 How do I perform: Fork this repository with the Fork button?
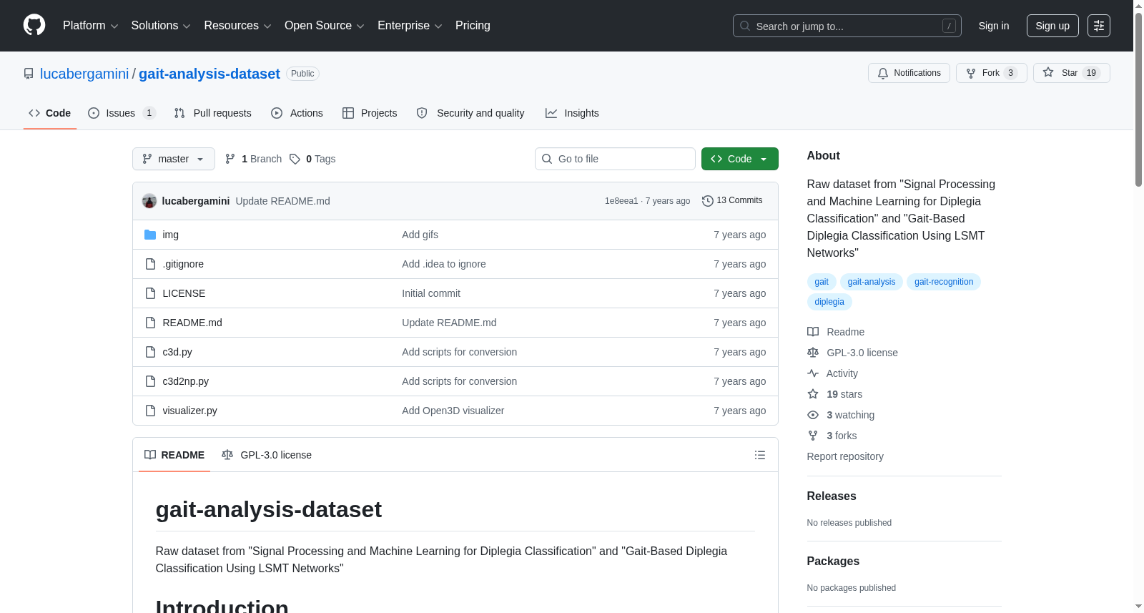click(x=992, y=73)
